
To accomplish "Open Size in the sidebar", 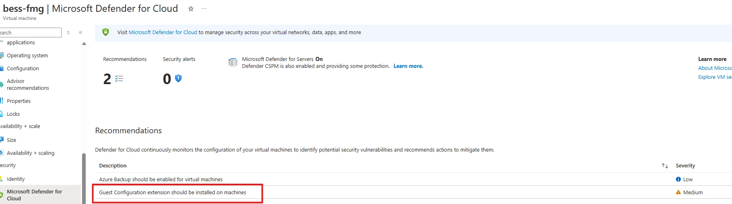I will pos(11,140).
